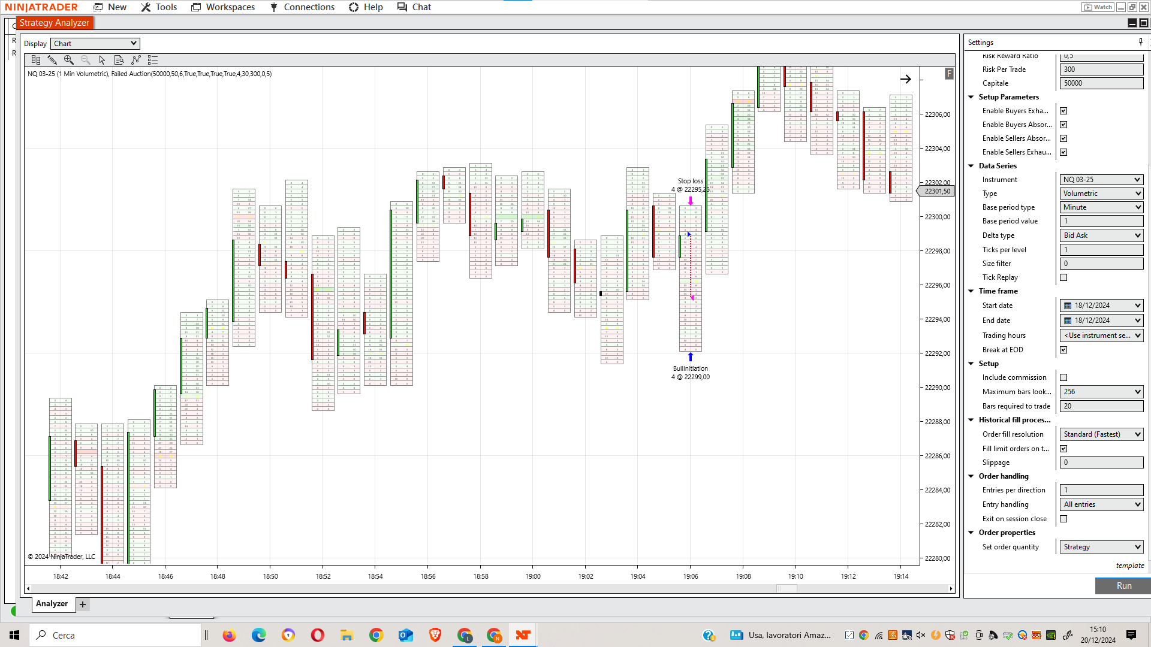Click the Data Series bars icon

[36, 60]
